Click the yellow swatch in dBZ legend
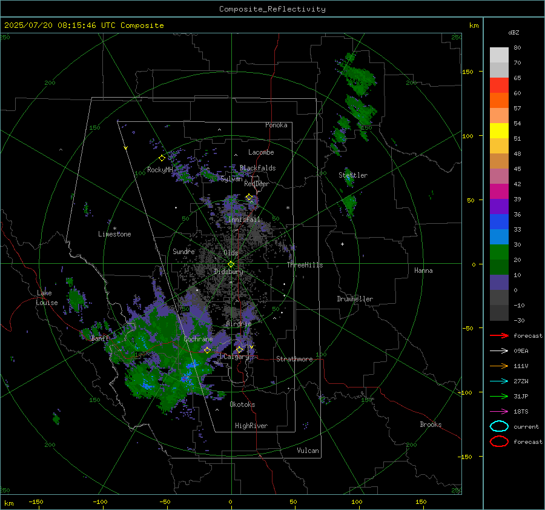The width and height of the screenshot is (545, 510). (x=499, y=130)
